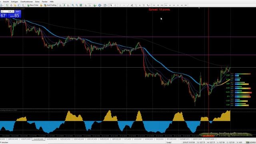Toggle chart auto scroll
Viewport: 256px width, 144px height.
point(86,5)
